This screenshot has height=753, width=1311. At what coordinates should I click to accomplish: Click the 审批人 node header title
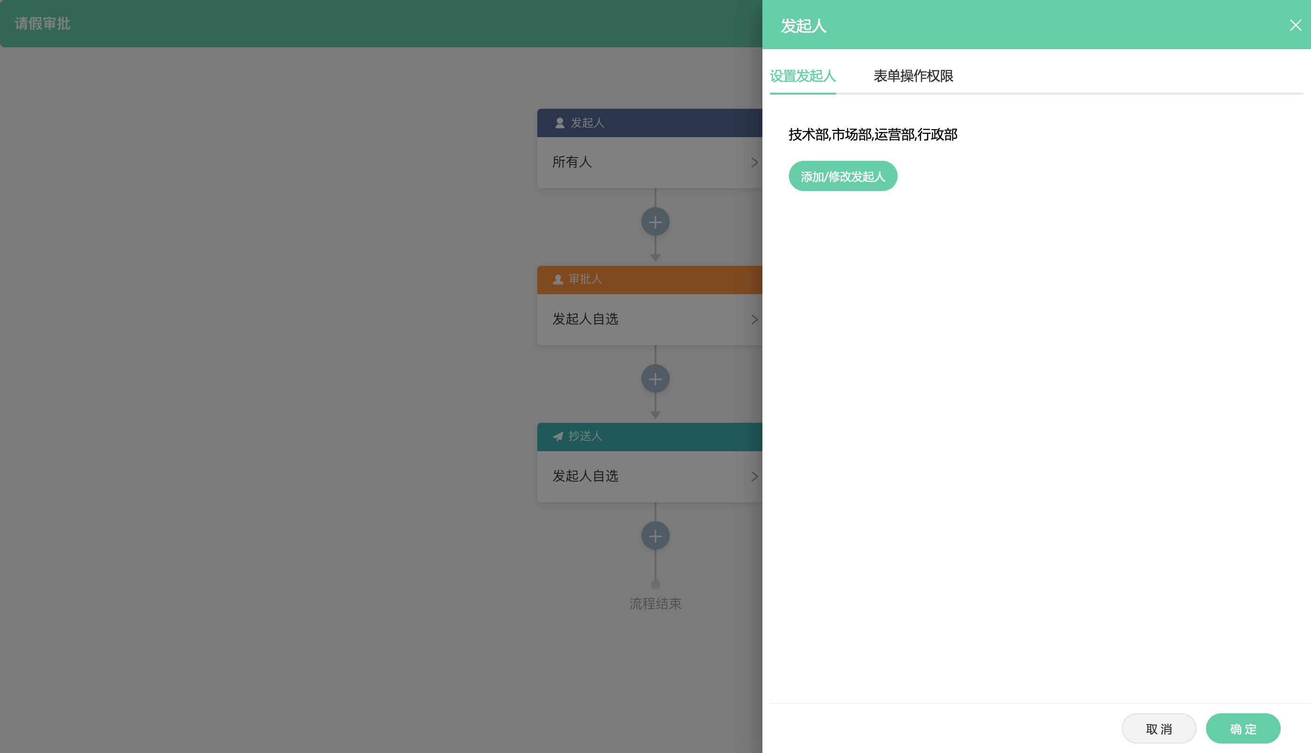point(585,279)
